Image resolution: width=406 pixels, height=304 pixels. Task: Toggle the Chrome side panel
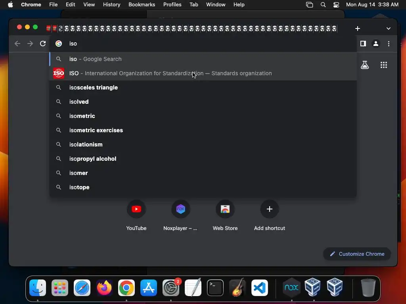point(363,44)
